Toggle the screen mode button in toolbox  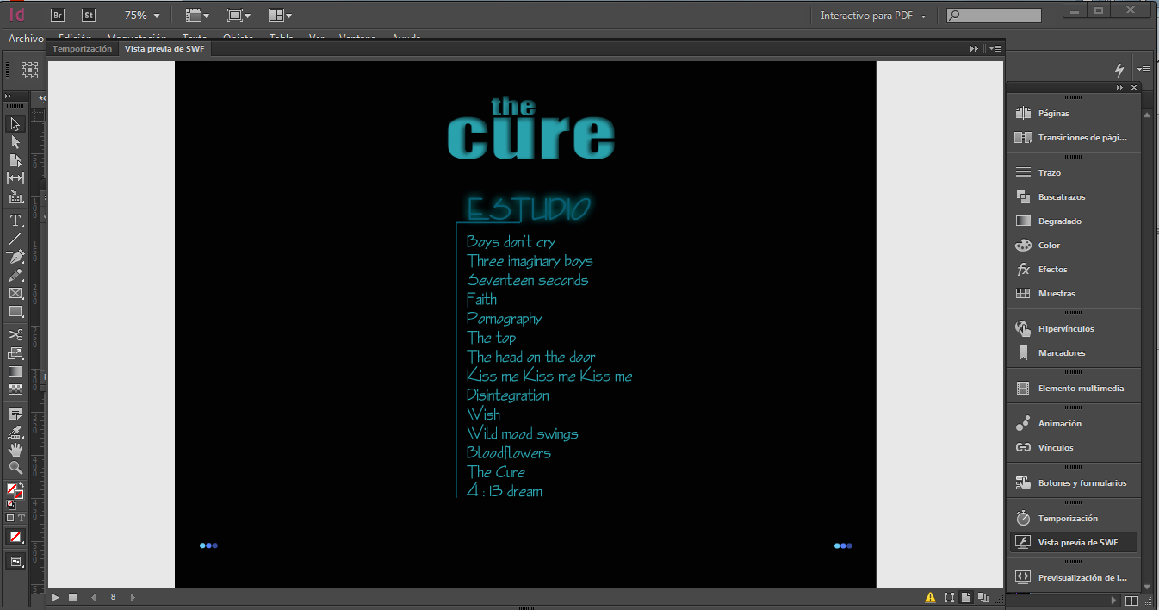pyautogui.click(x=15, y=562)
